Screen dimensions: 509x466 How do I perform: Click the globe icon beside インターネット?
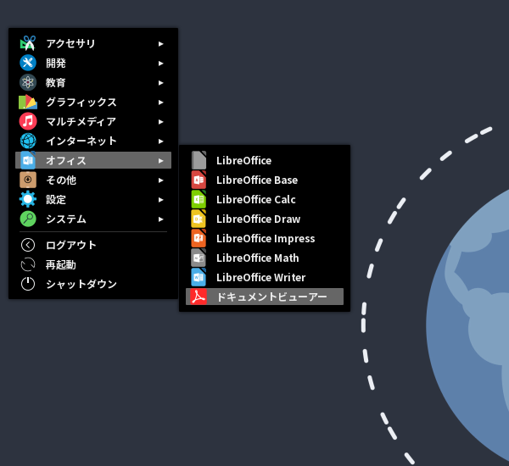coord(28,141)
